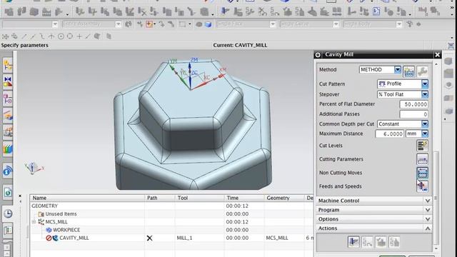Click the Replay icon in Actions section
The width and height of the screenshot is (457, 257).
coord(367,242)
